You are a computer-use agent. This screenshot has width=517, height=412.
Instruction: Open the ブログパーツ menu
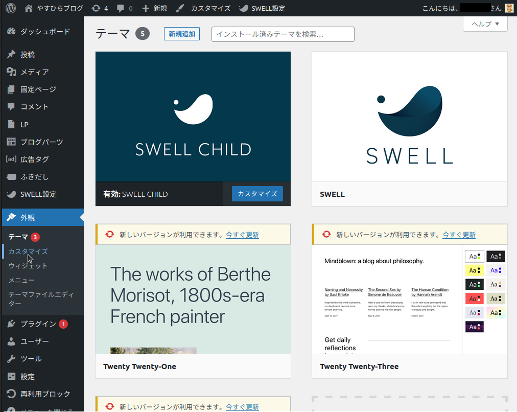pos(43,142)
